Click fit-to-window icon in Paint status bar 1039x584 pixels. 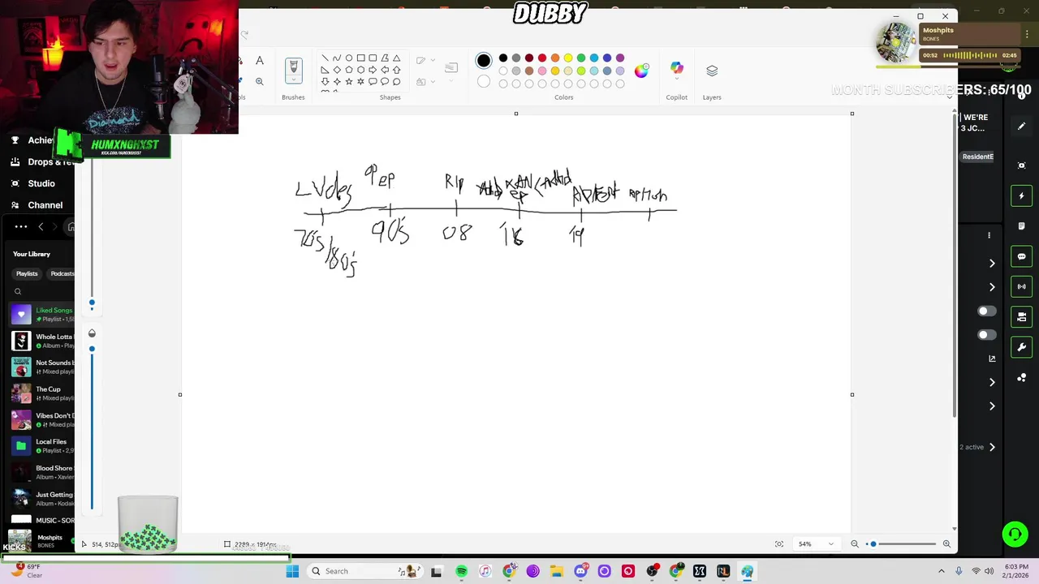click(779, 543)
